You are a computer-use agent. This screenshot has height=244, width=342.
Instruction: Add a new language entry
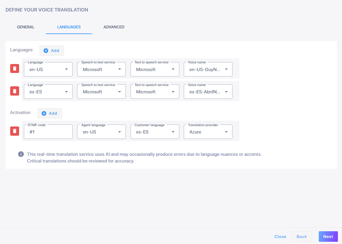point(52,51)
